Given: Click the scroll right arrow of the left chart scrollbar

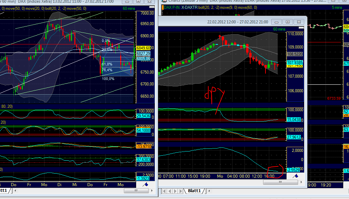Looking at the screenshot, I should pyautogui.click(x=152, y=191).
